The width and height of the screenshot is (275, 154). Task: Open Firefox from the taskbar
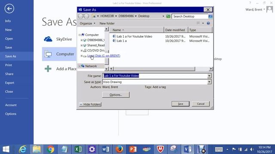click(119, 149)
